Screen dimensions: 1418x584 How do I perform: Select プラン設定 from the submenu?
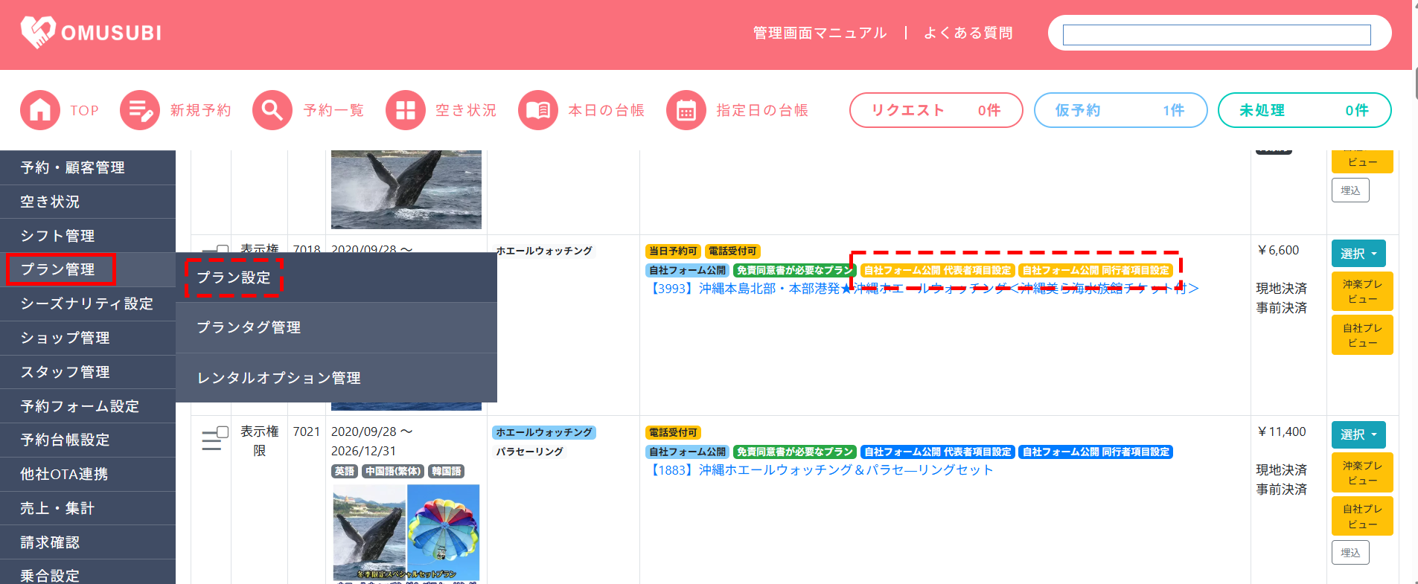click(x=234, y=277)
